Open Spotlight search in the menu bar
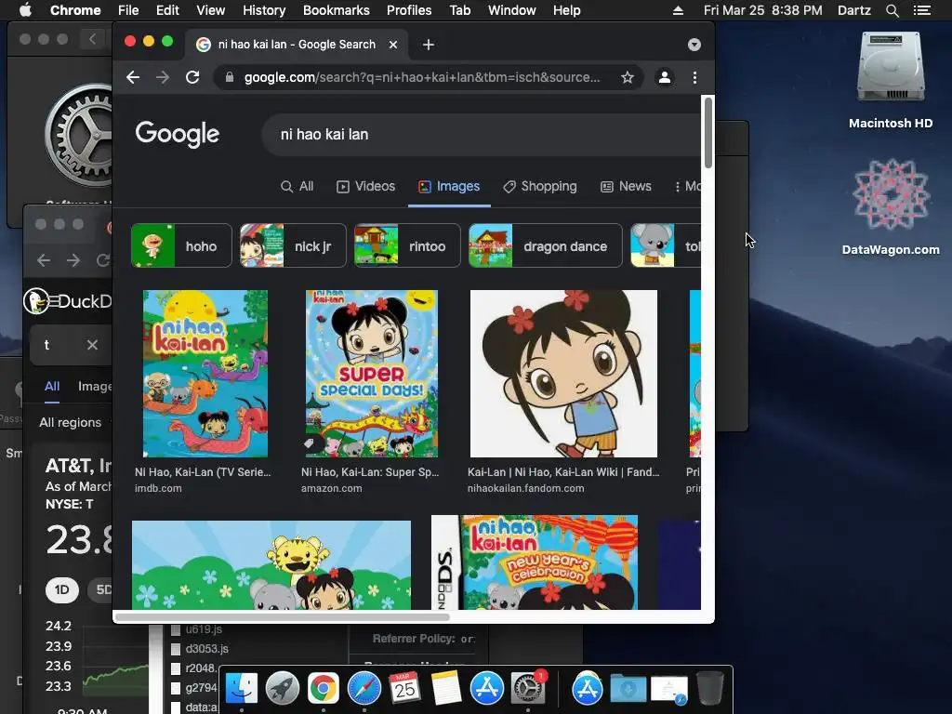 coord(892,10)
